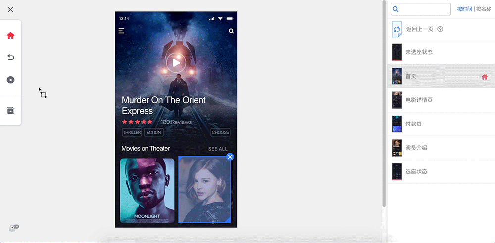Select the Moonlight movie poster

click(x=147, y=190)
